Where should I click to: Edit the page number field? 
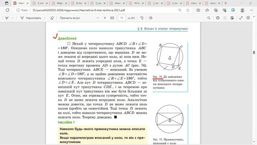coord(122,18)
